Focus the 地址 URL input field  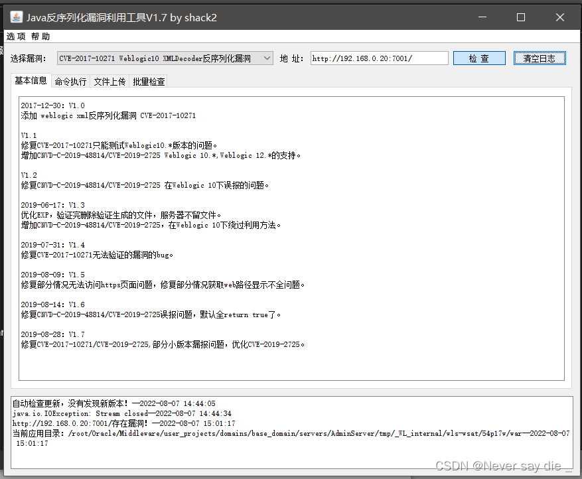tap(379, 58)
